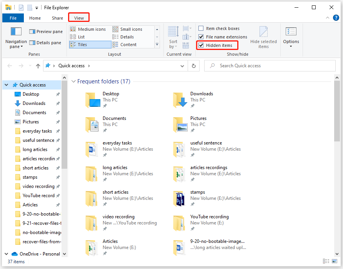
Task: Click Hide selected items
Action: (263, 37)
